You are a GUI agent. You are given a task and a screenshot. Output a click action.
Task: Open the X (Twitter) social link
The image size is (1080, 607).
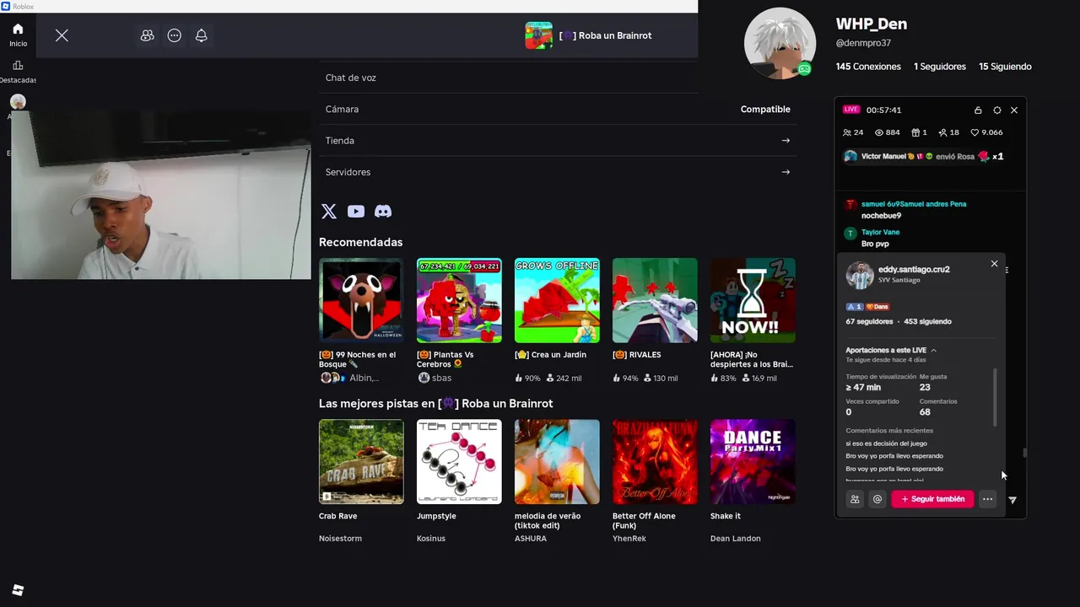pos(329,212)
